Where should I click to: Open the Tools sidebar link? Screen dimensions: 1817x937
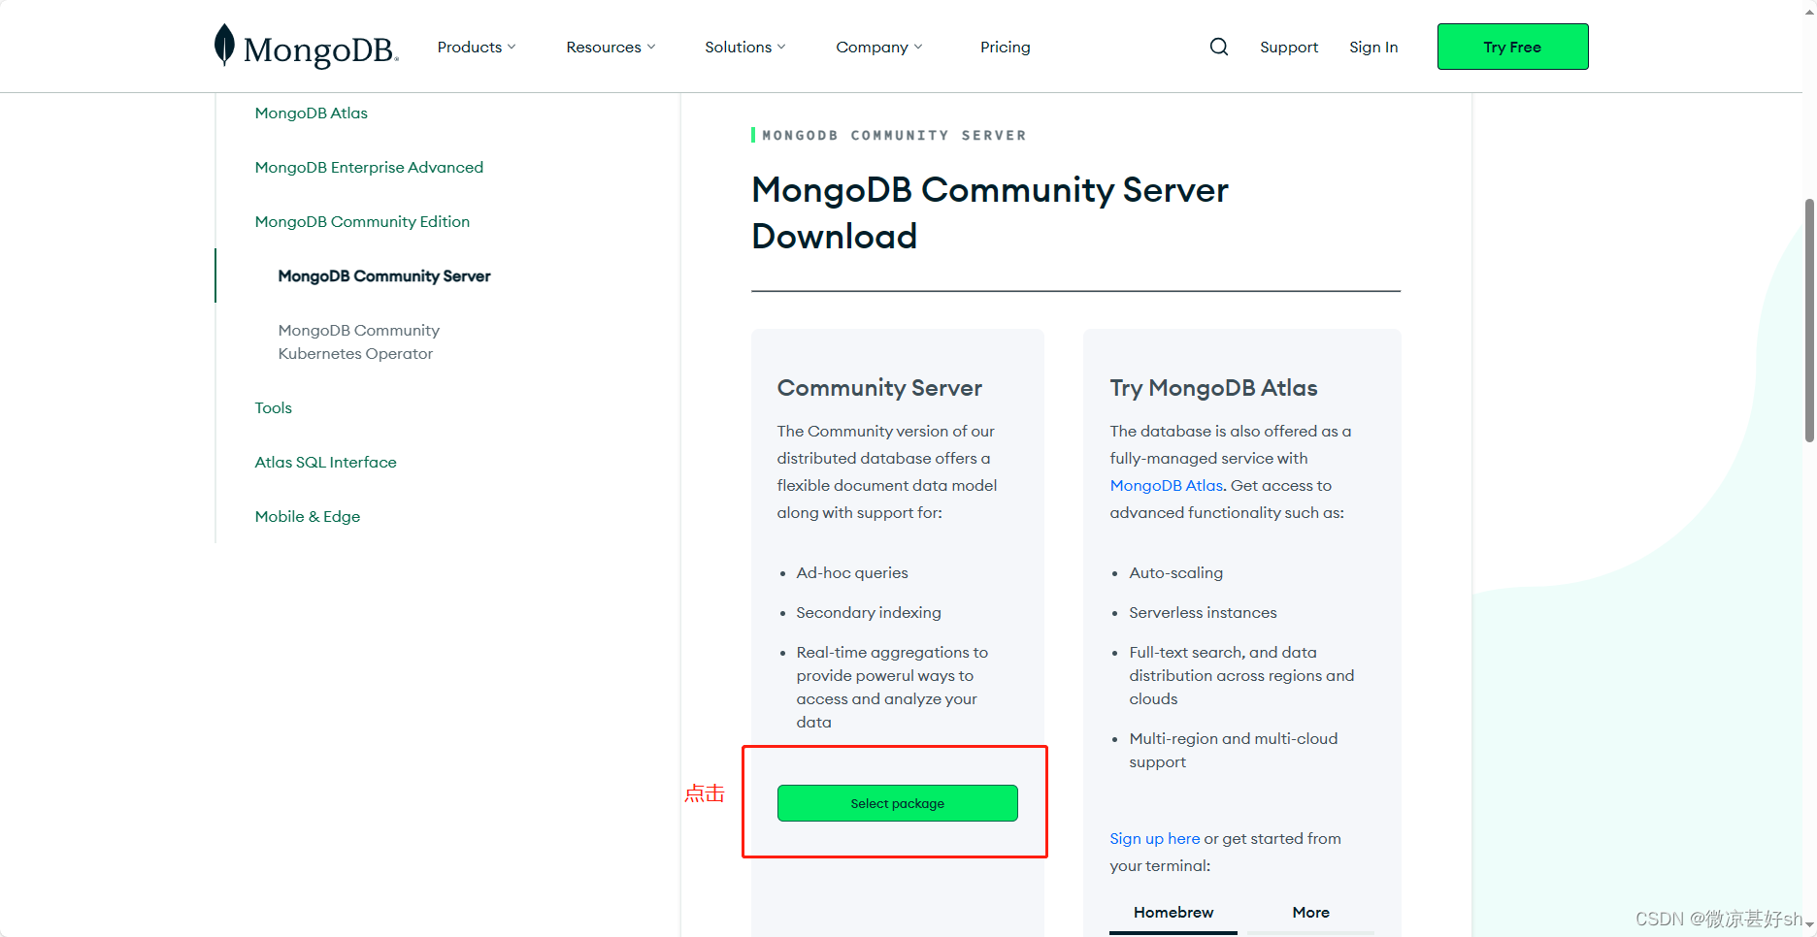[x=273, y=407]
